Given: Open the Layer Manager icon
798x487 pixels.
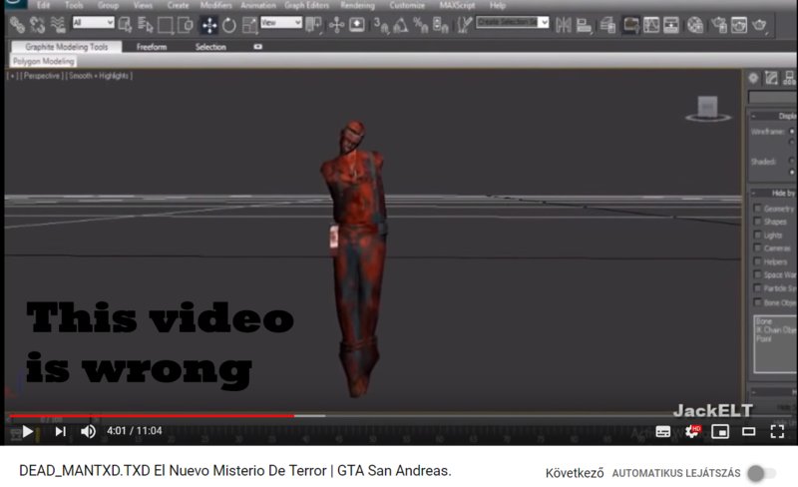Looking at the screenshot, I should (607, 25).
